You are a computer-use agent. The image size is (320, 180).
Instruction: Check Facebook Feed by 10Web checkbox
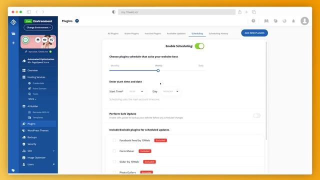(114, 140)
